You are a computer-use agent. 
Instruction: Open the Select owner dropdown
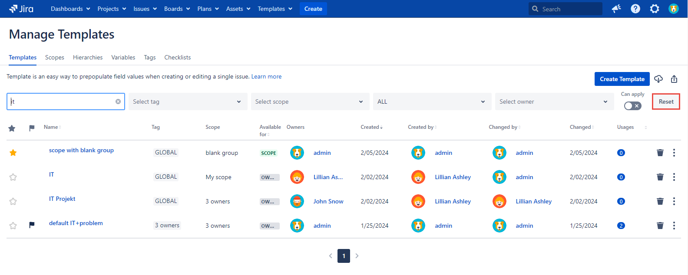554,101
